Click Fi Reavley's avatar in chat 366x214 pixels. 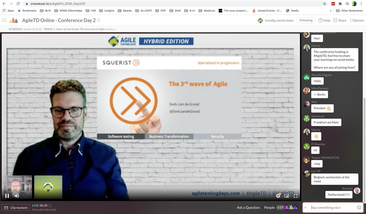pos(307,146)
